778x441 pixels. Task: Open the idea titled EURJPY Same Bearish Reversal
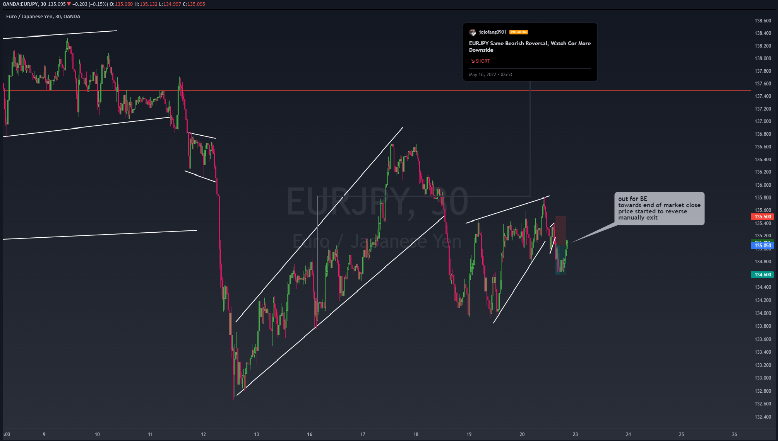pyautogui.click(x=530, y=46)
